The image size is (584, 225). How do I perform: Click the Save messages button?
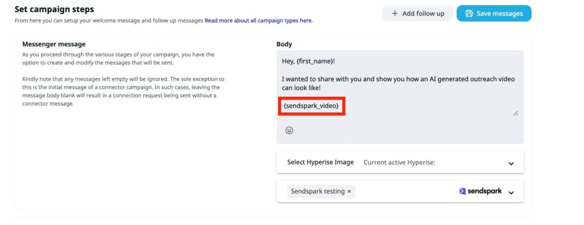[x=494, y=14]
